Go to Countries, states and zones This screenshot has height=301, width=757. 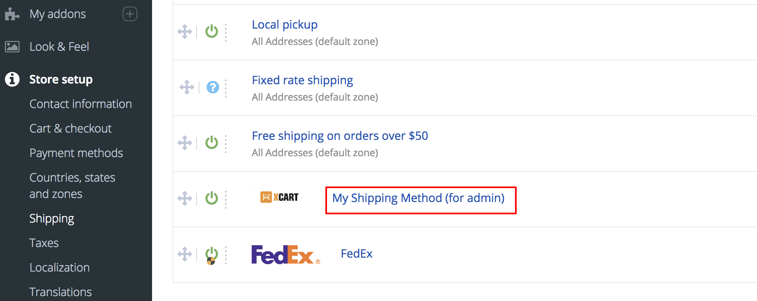72,185
